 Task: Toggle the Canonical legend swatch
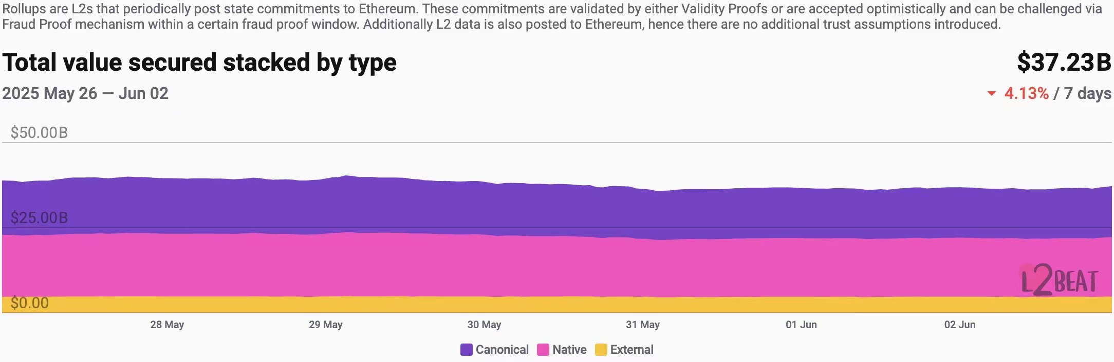pos(466,350)
